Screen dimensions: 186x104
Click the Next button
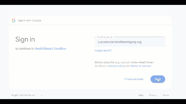158,79
